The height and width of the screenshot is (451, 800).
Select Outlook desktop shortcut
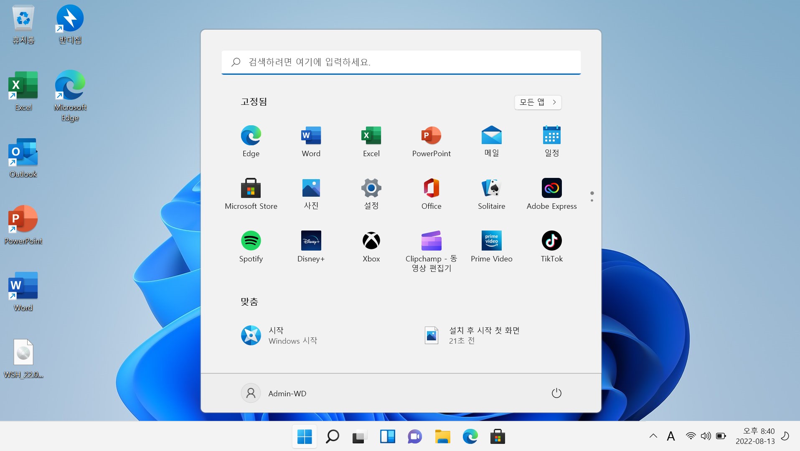click(x=23, y=158)
